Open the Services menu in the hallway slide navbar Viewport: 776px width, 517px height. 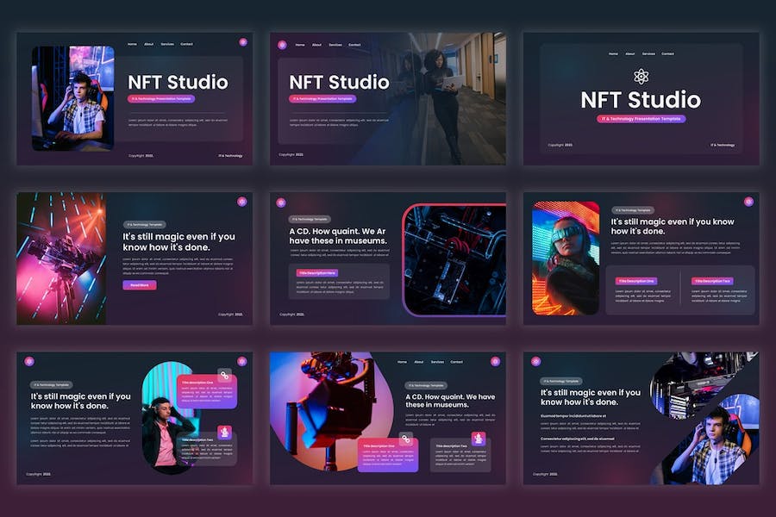[x=336, y=45]
